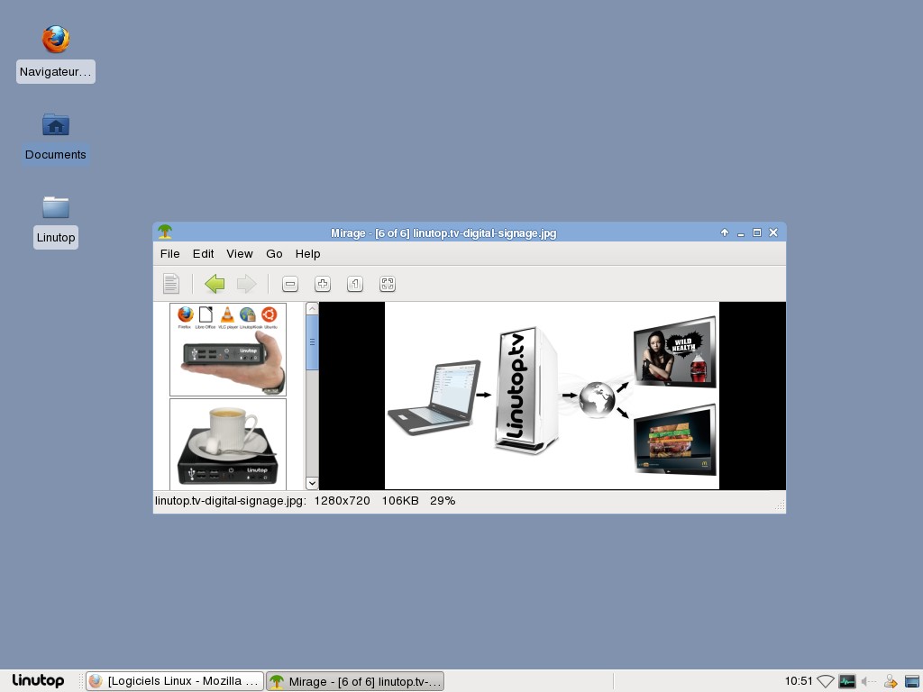This screenshot has width=923, height=692.
Task: Select the coffee cup thumbnail
Action: coord(228,443)
